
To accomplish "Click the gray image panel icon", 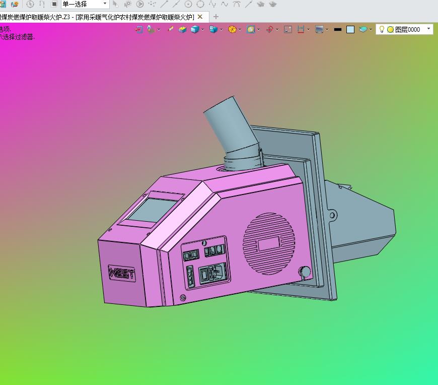I will click(288, 29).
